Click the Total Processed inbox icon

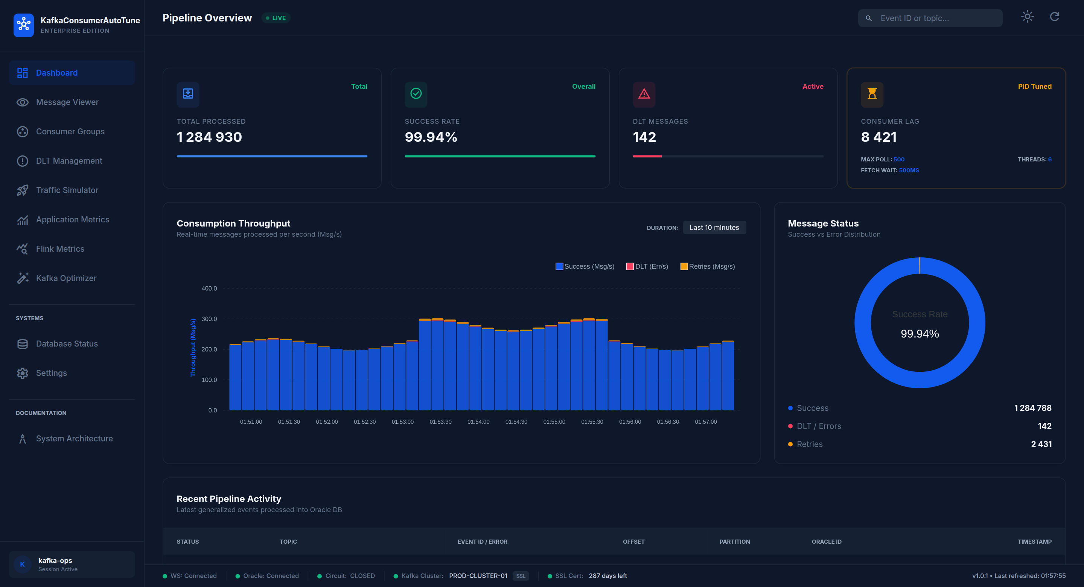188,94
